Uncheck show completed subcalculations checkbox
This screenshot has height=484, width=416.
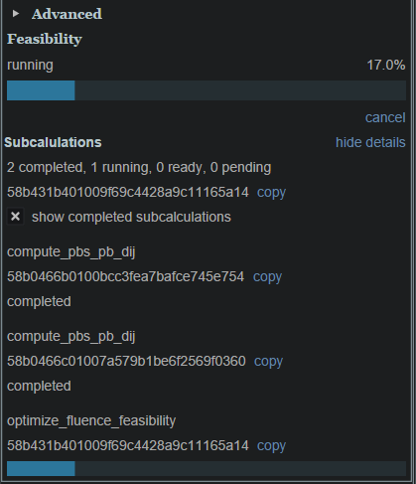[15, 217]
